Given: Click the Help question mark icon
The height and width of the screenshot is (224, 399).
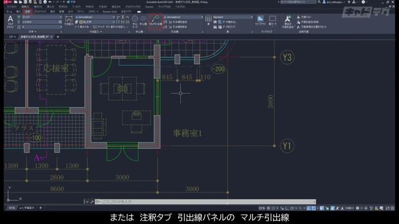Looking at the screenshot, I should point(363,2).
